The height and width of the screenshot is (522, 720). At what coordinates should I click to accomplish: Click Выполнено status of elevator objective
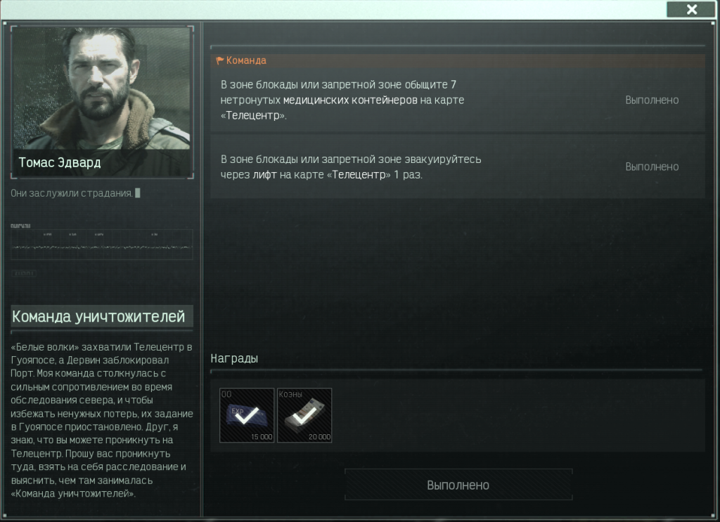point(652,167)
